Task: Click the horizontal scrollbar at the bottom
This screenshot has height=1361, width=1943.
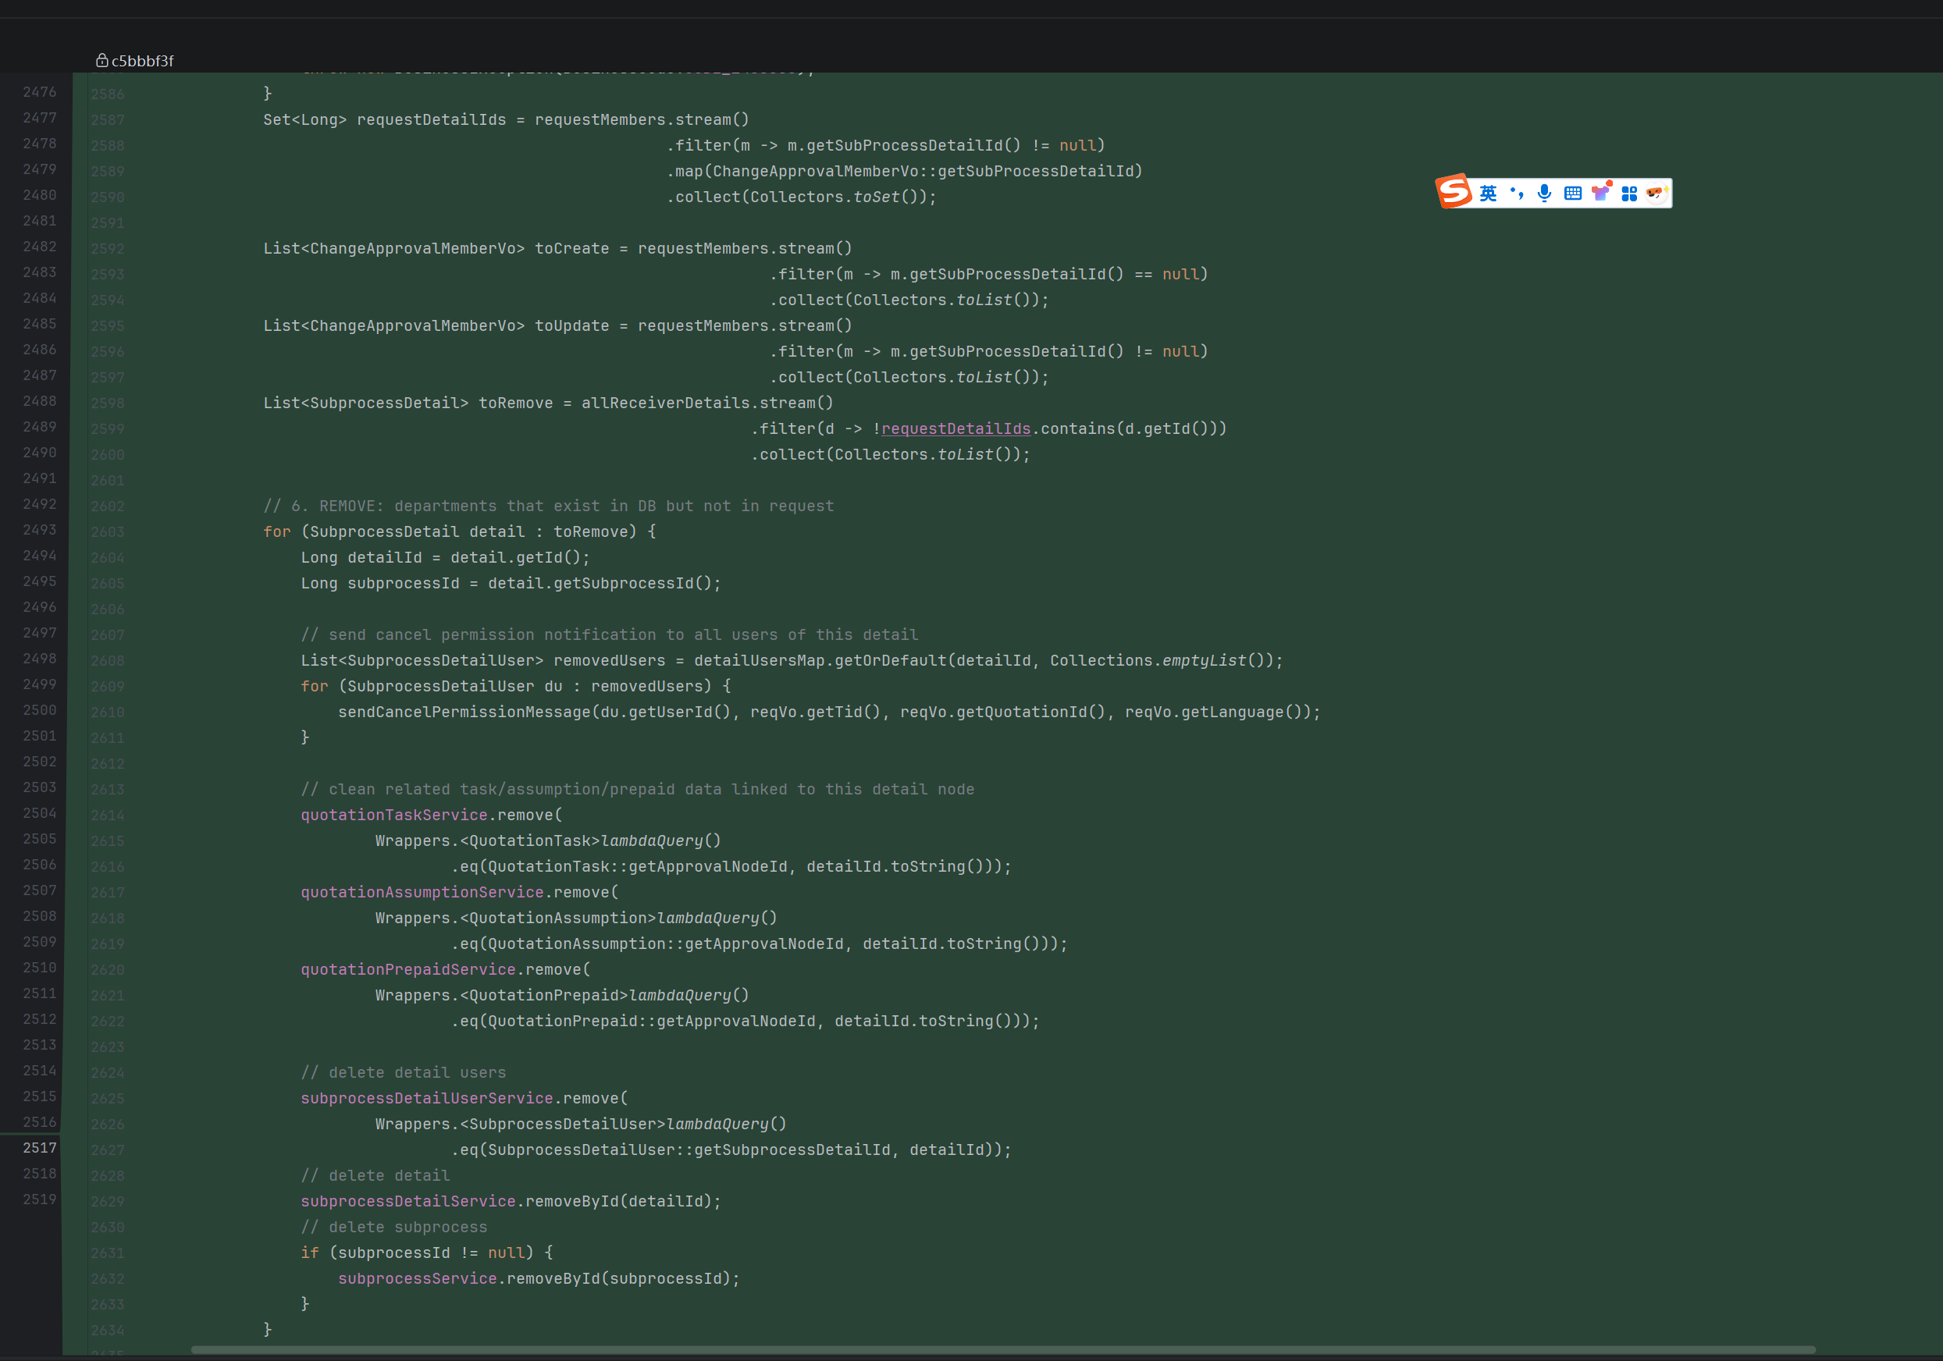Action: [x=1003, y=1350]
